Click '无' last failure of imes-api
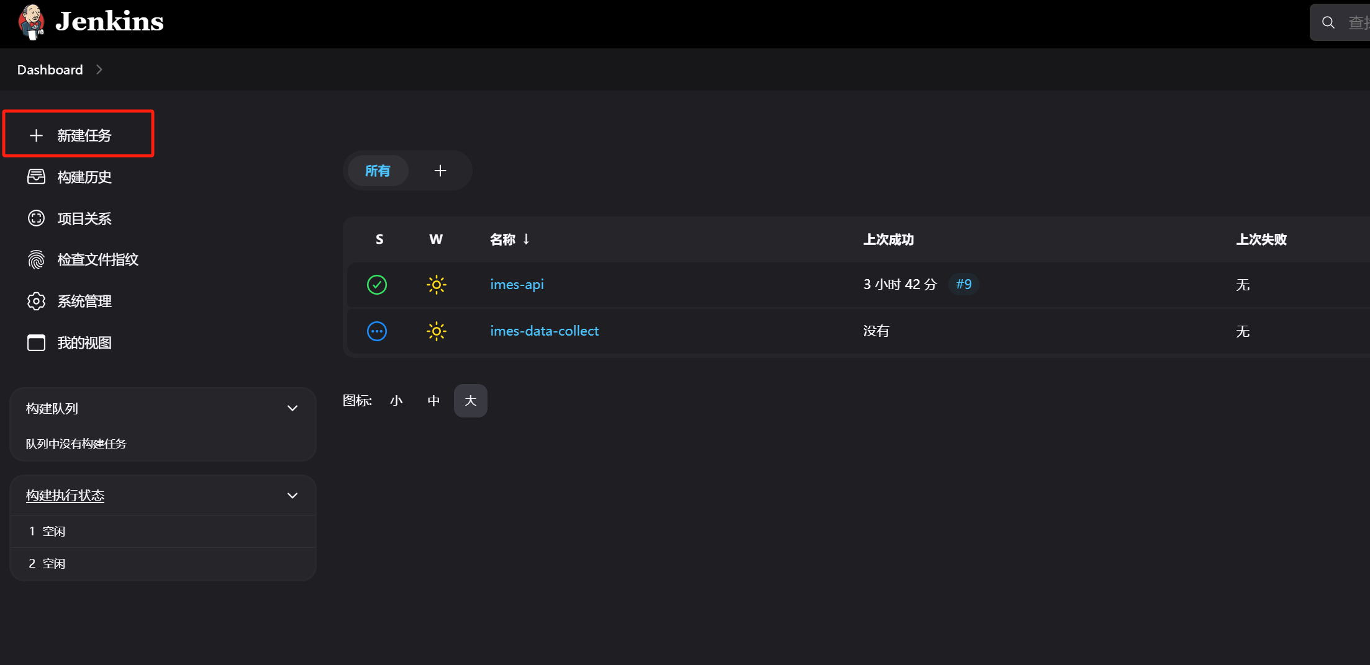 1242,285
